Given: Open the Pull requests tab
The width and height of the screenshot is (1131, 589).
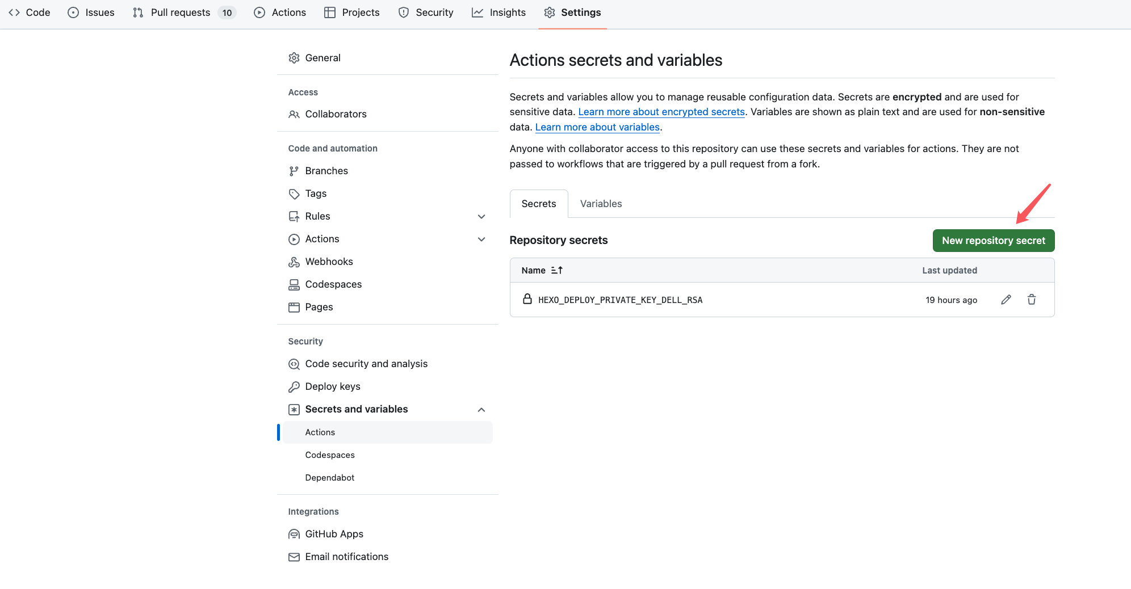Looking at the screenshot, I should (180, 12).
